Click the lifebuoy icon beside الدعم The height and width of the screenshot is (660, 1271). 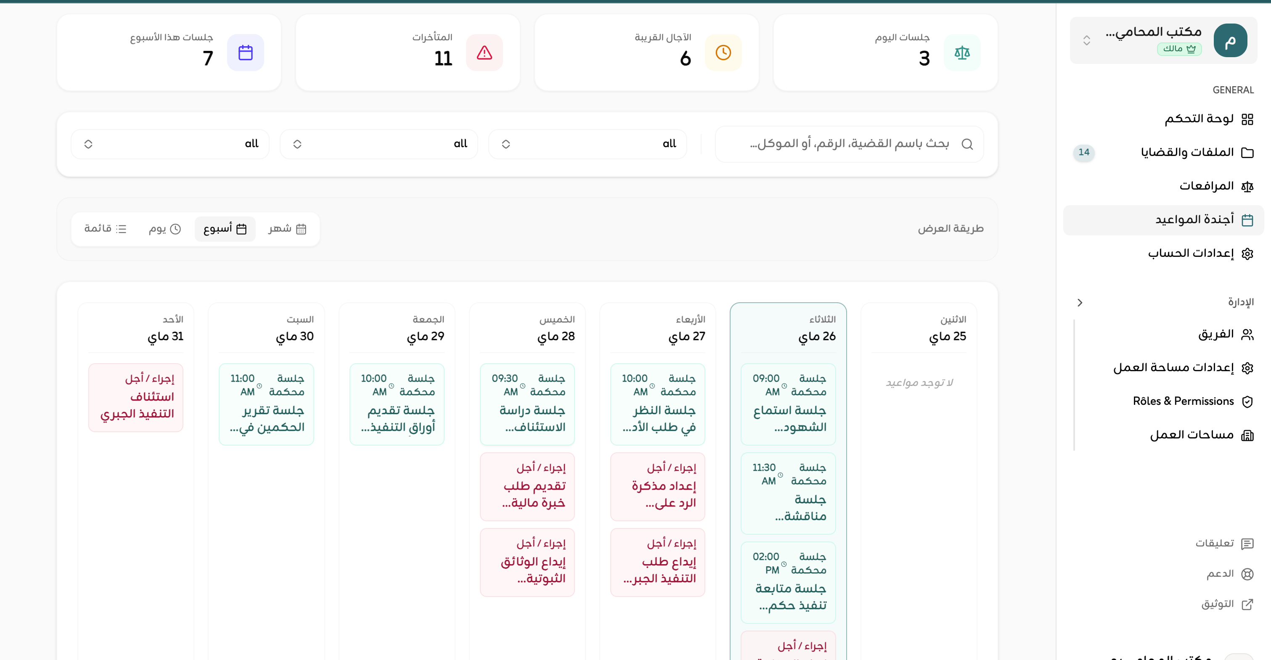click(x=1247, y=574)
